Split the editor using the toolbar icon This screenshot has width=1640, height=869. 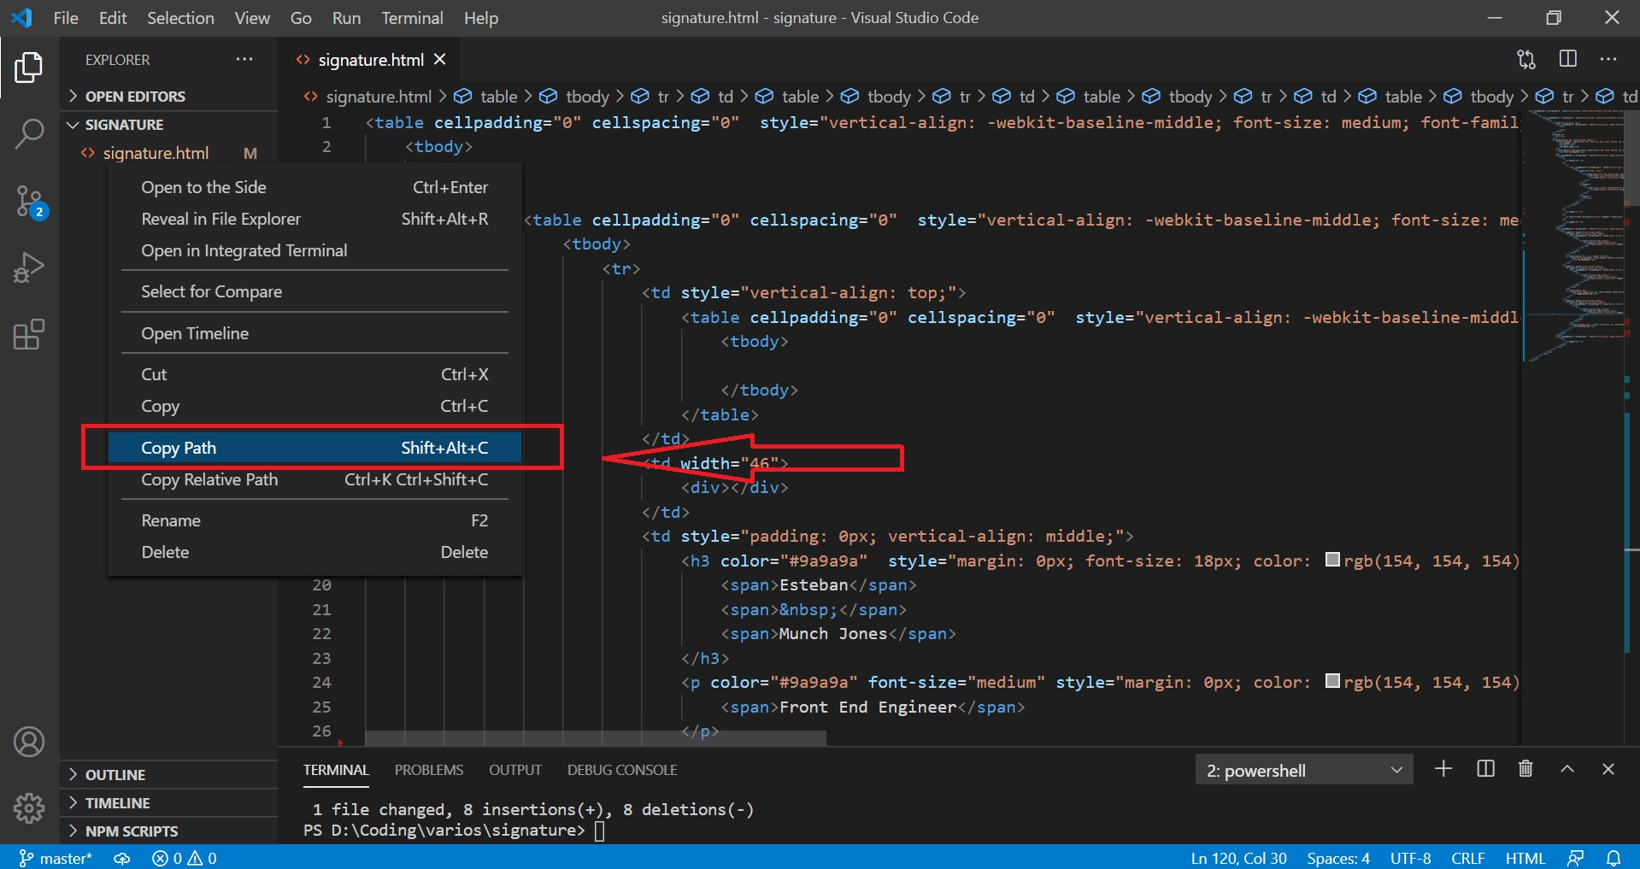1567,59
